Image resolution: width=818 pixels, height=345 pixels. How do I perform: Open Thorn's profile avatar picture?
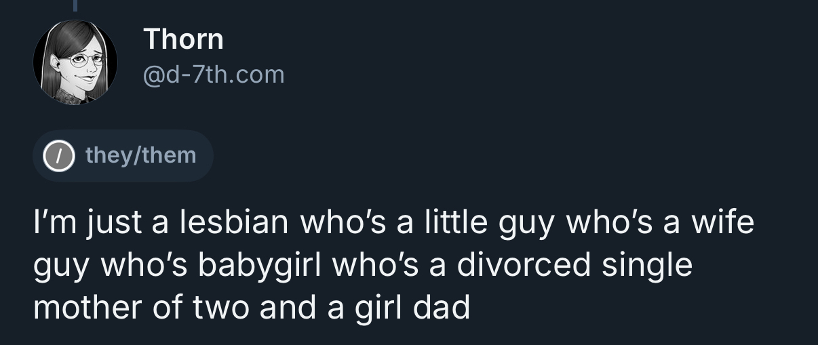[x=75, y=62]
